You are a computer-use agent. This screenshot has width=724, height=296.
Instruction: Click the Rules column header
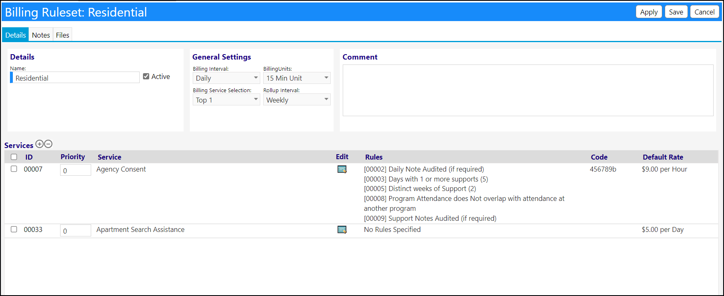coord(374,157)
